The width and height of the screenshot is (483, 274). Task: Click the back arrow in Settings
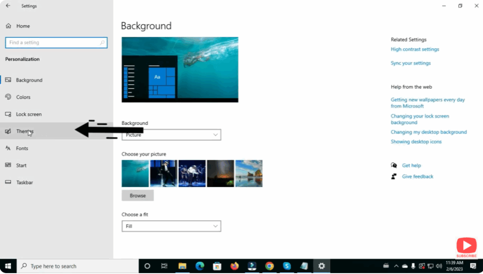(8, 6)
